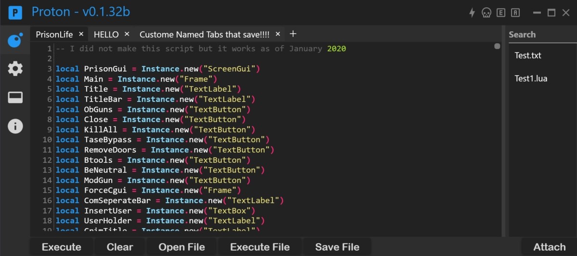Image resolution: width=577 pixels, height=256 pixels.
Task: Click the Proton - v0.1.32b title
Action: click(x=80, y=12)
